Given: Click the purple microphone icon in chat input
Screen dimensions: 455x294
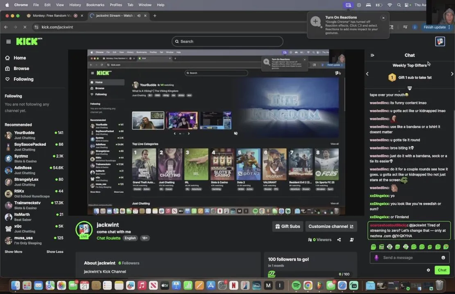Looking at the screenshot, I should (376, 258).
